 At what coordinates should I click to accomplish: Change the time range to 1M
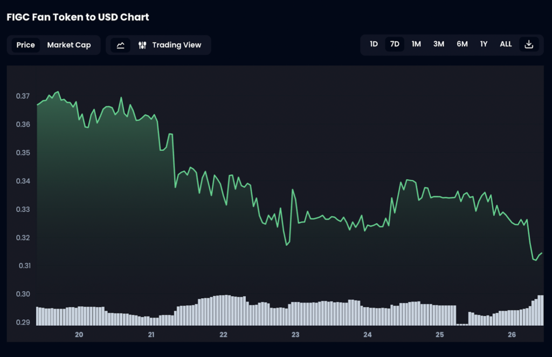[416, 44]
